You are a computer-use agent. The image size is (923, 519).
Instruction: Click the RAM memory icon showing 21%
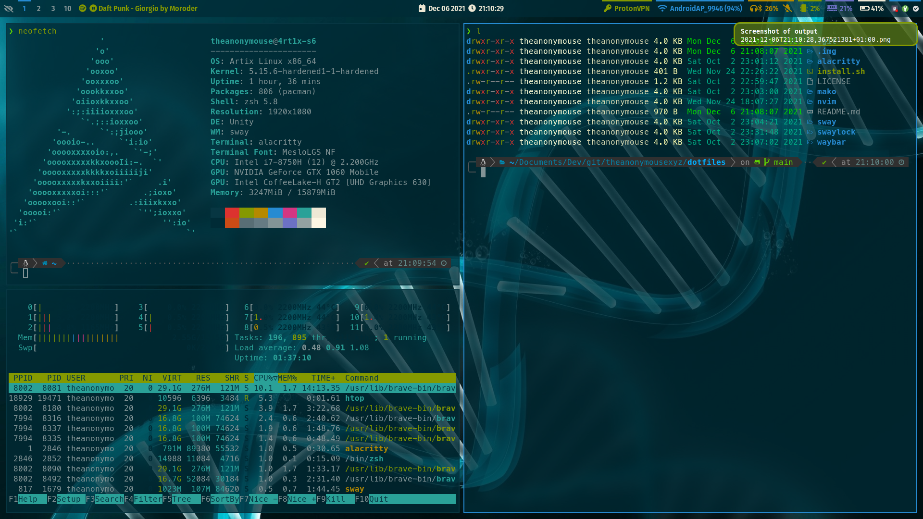[x=832, y=8]
